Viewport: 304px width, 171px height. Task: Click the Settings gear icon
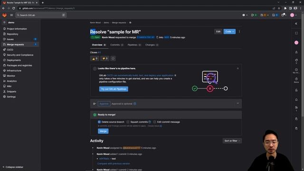click(4, 97)
